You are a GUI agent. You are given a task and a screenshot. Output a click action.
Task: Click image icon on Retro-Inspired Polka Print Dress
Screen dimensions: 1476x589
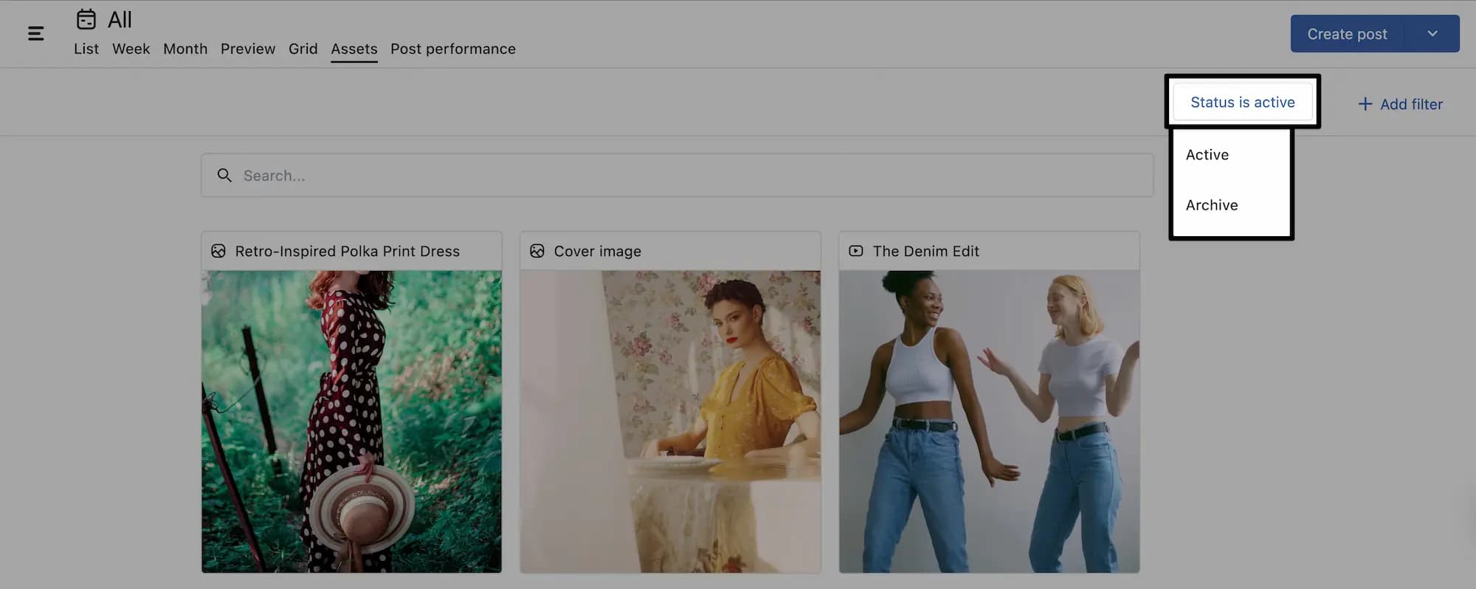218,251
